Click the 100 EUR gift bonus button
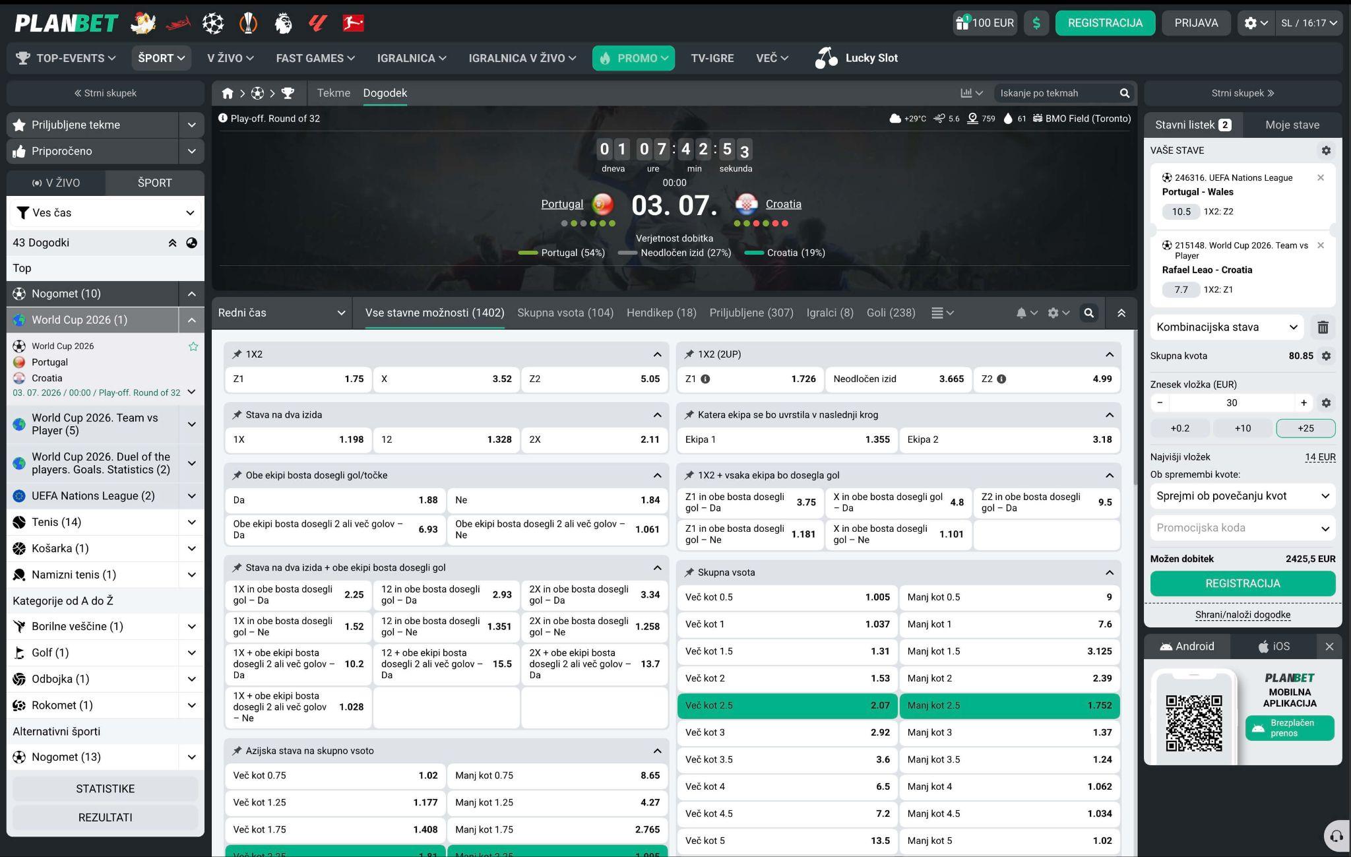The width and height of the screenshot is (1351, 857). (985, 23)
